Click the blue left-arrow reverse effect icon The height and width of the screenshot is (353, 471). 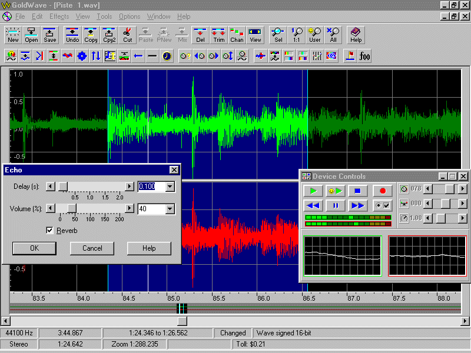[x=138, y=56]
